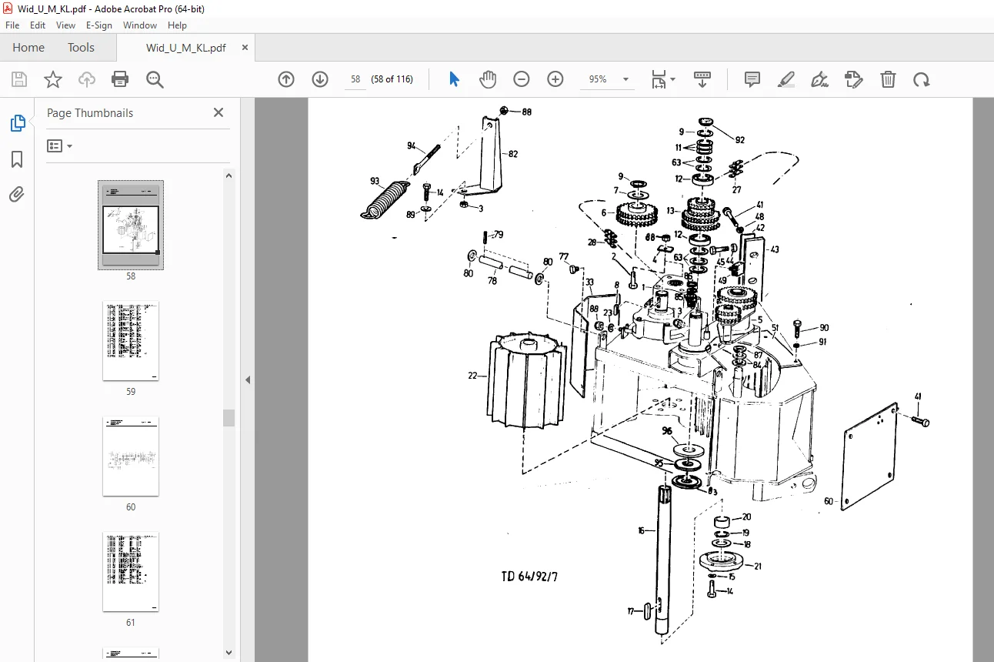
Task: Open the File menu
Action: 12,25
